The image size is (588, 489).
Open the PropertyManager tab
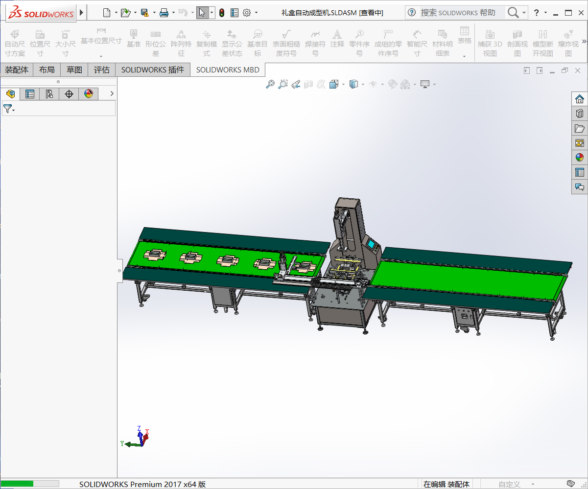(x=30, y=94)
